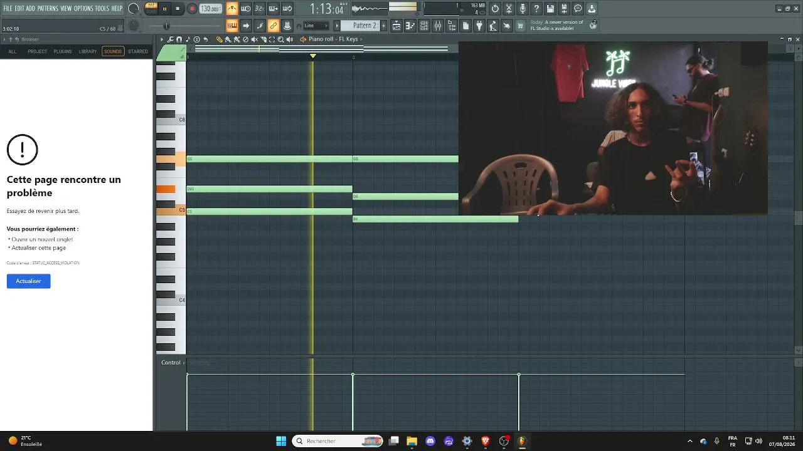Image resolution: width=803 pixels, height=451 pixels.
Task: Toggle auto scrolling arrow button
Action: pyautogui.click(x=246, y=26)
